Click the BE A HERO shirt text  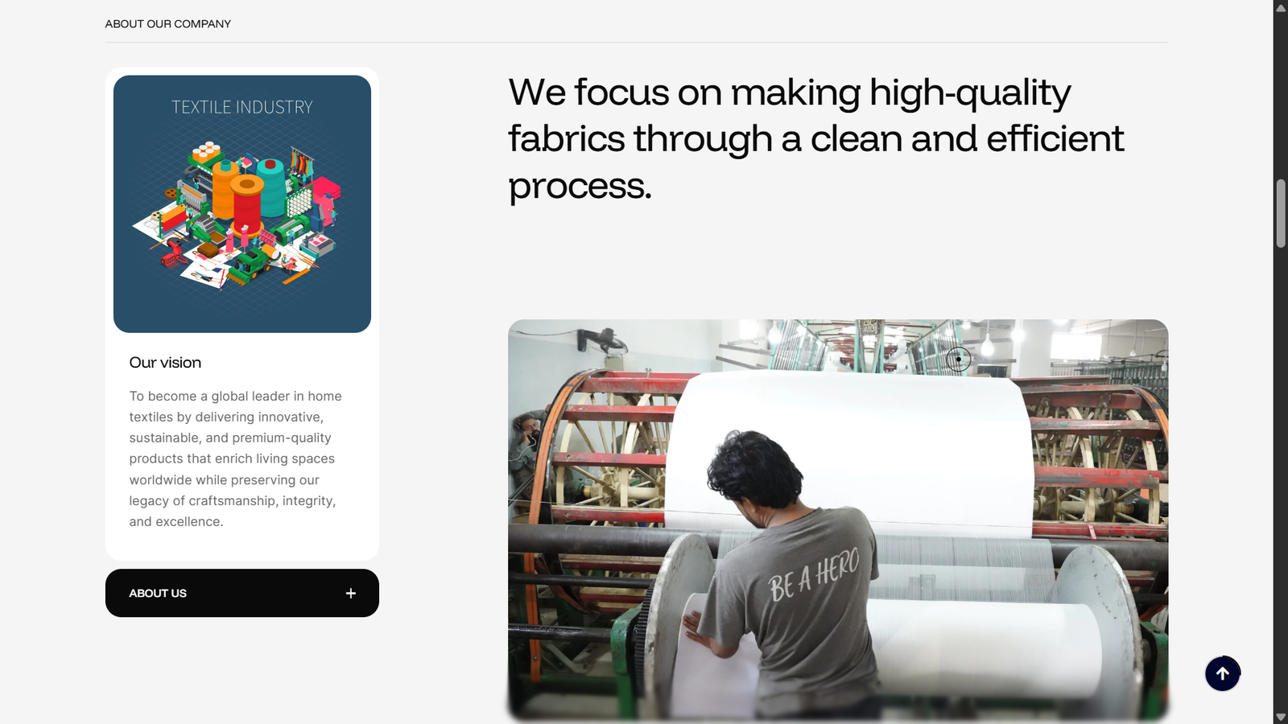click(814, 574)
